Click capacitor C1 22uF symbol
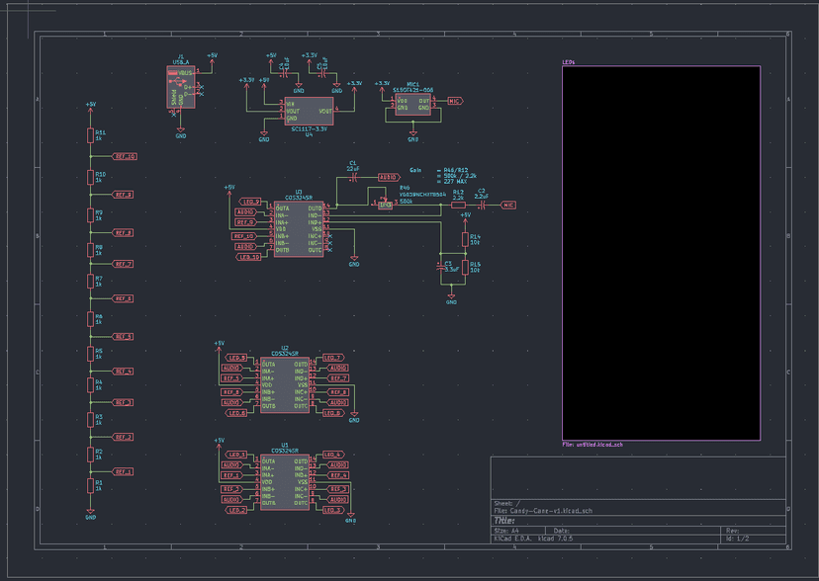The width and height of the screenshot is (819, 581). 353,176
